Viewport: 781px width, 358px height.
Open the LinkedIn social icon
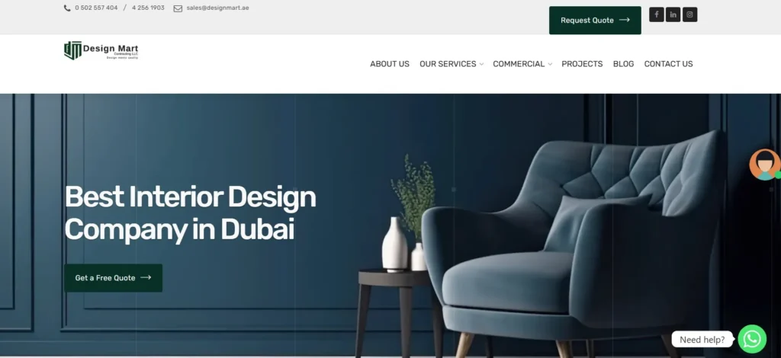[673, 14]
